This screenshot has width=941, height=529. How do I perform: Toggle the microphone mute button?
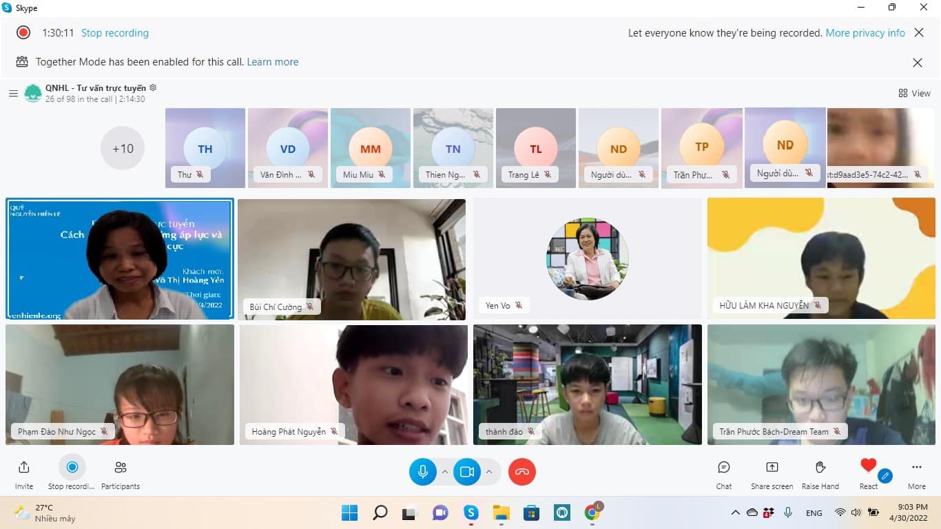[x=423, y=472]
